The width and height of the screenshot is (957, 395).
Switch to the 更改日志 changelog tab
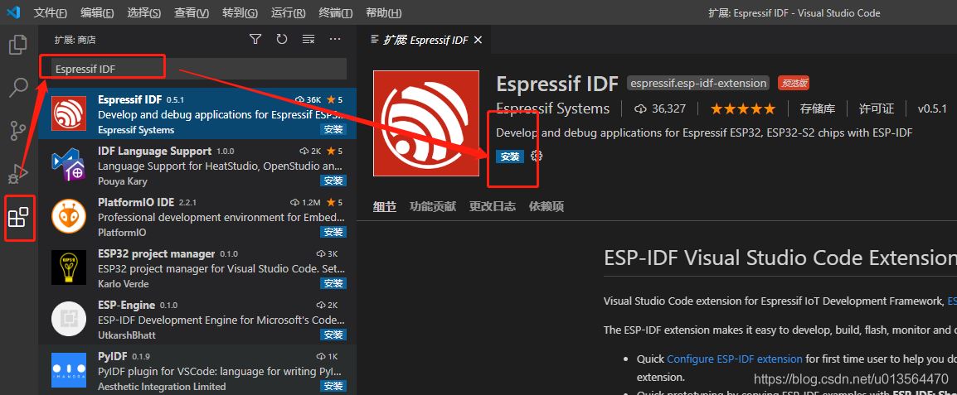[x=493, y=206]
